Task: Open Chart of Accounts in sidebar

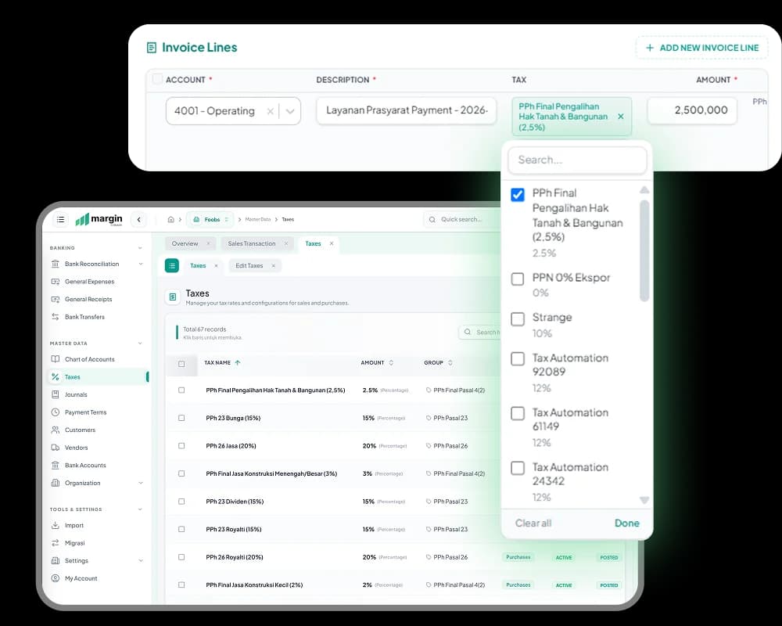Action: (89, 359)
